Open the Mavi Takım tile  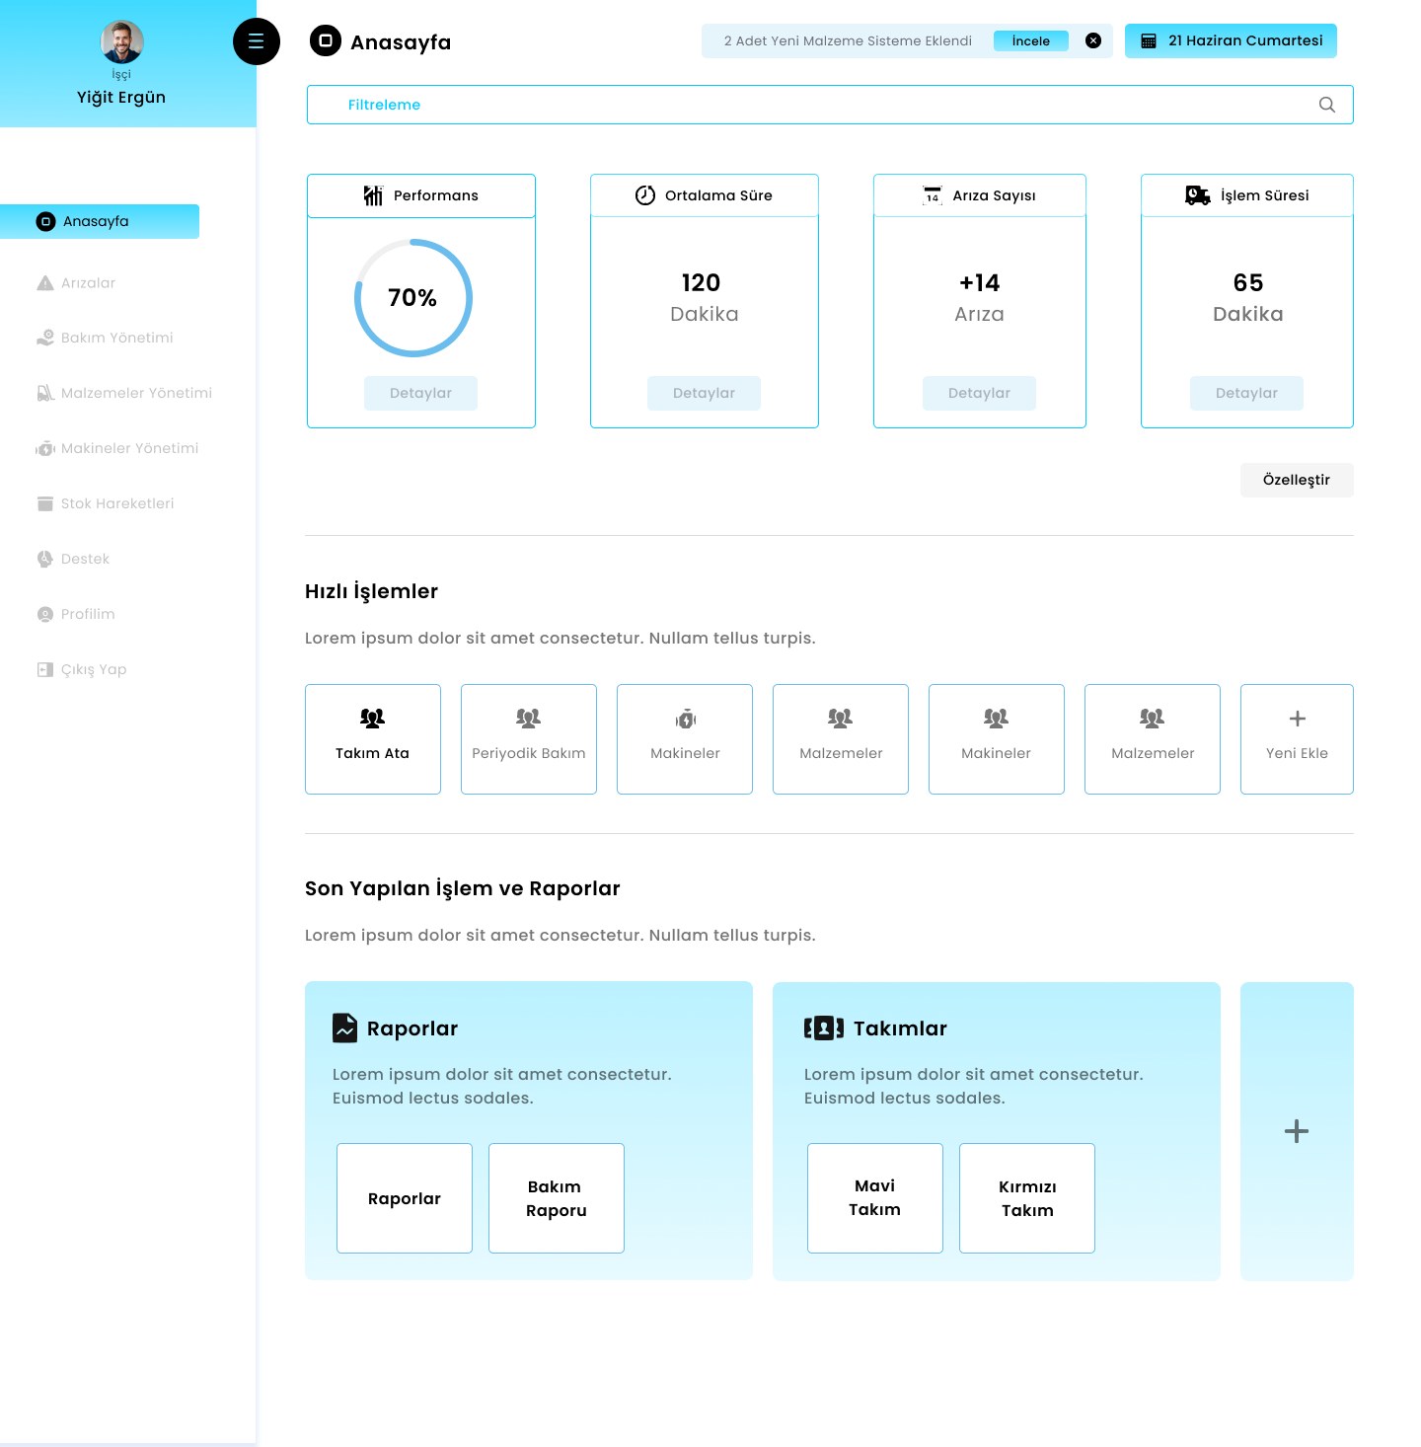(x=875, y=1198)
